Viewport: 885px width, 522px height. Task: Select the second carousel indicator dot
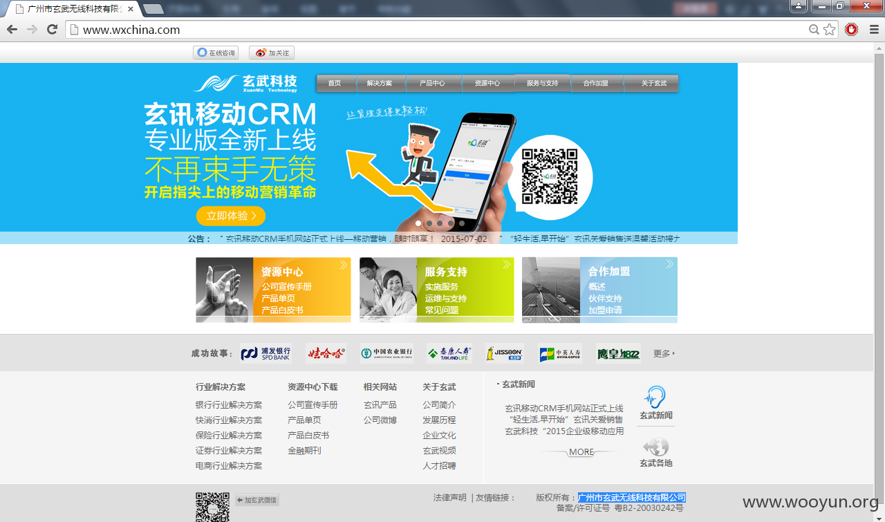point(429,223)
